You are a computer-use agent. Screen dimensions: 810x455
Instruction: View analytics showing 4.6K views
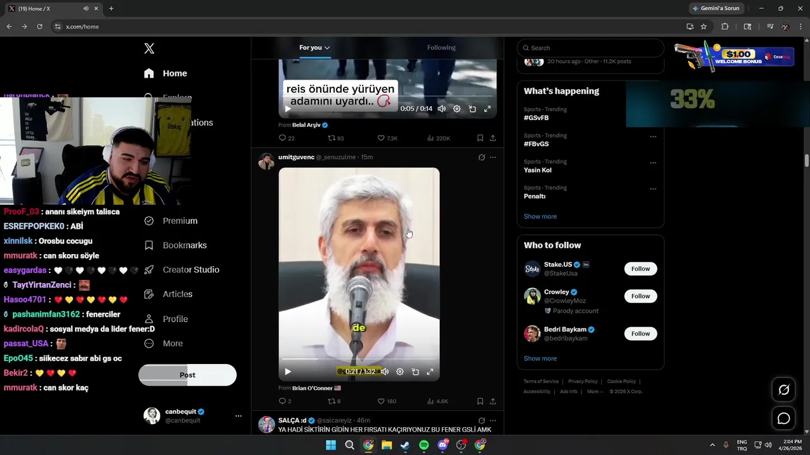(x=438, y=401)
